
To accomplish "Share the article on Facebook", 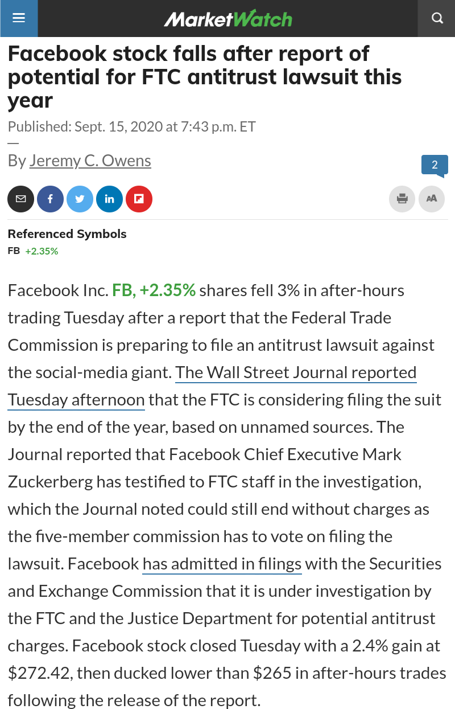I will (x=51, y=199).
